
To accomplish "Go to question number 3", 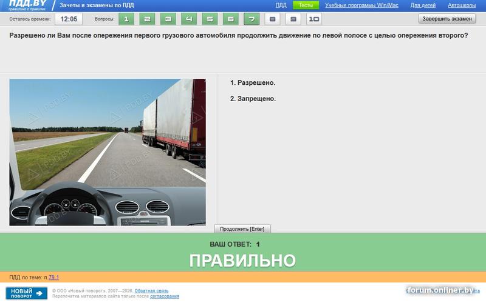I will [x=168, y=19].
